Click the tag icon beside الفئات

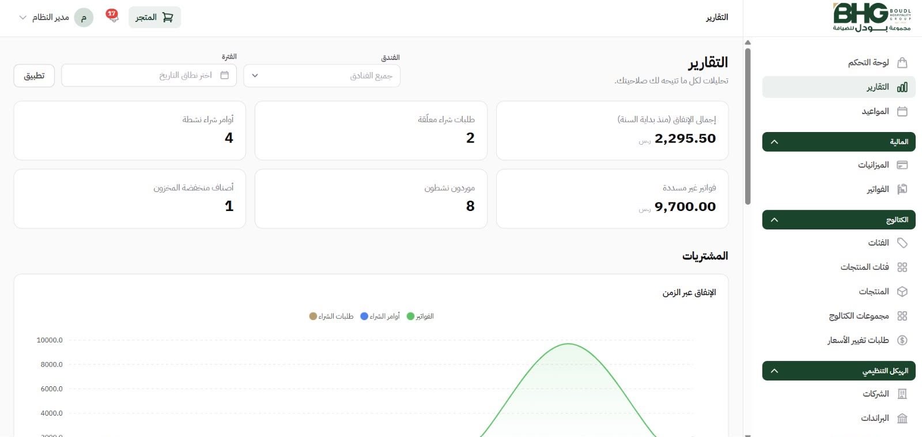pyautogui.click(x=902, y=243)
